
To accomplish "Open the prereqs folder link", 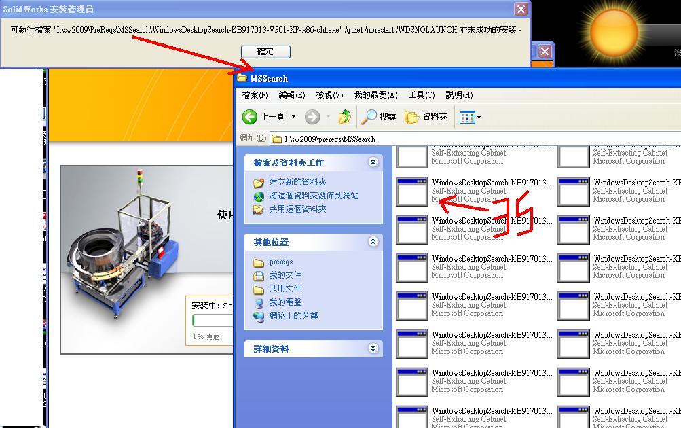I will pos(281,262).
